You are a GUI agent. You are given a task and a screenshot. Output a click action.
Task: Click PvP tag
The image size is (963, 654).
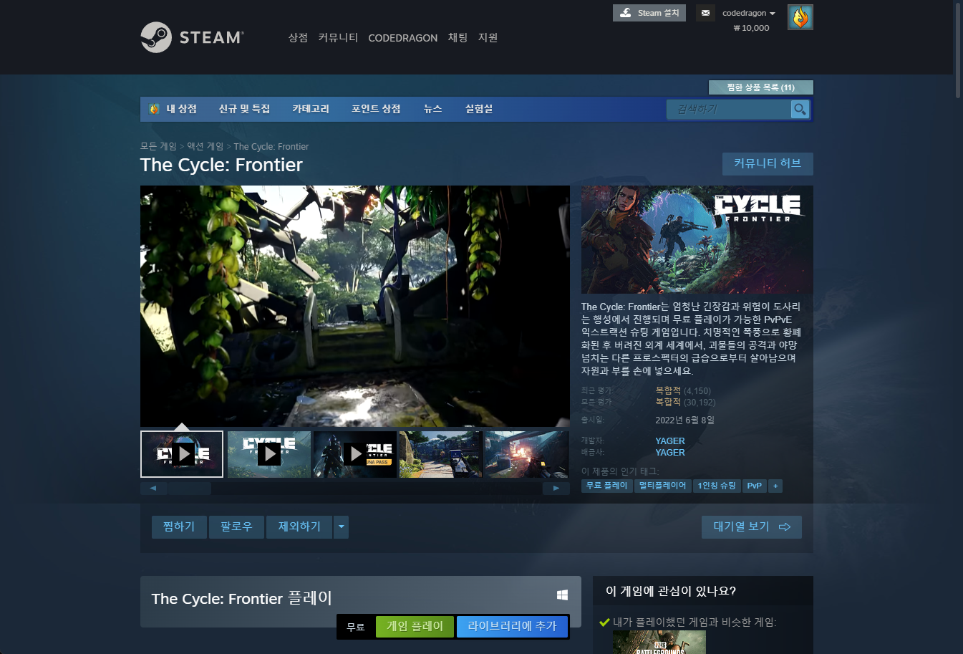[754, 486]
